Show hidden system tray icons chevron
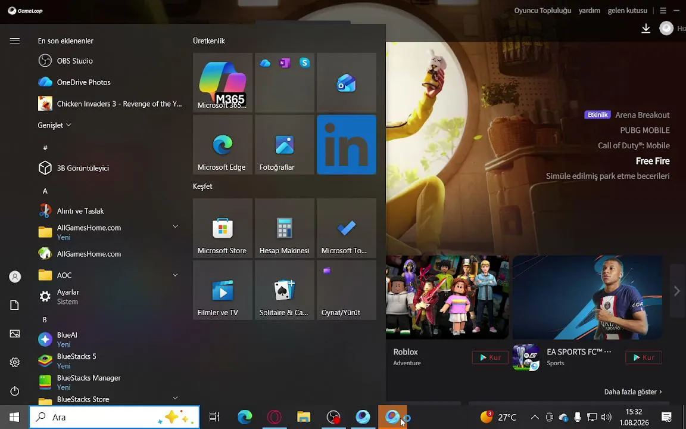686x429 pixels. [535, 417]
